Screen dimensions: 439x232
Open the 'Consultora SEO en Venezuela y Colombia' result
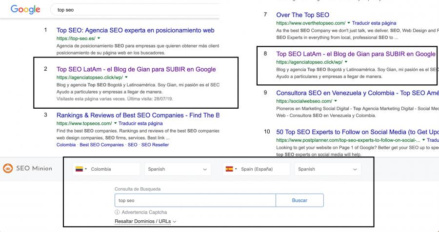coord(357,93)
